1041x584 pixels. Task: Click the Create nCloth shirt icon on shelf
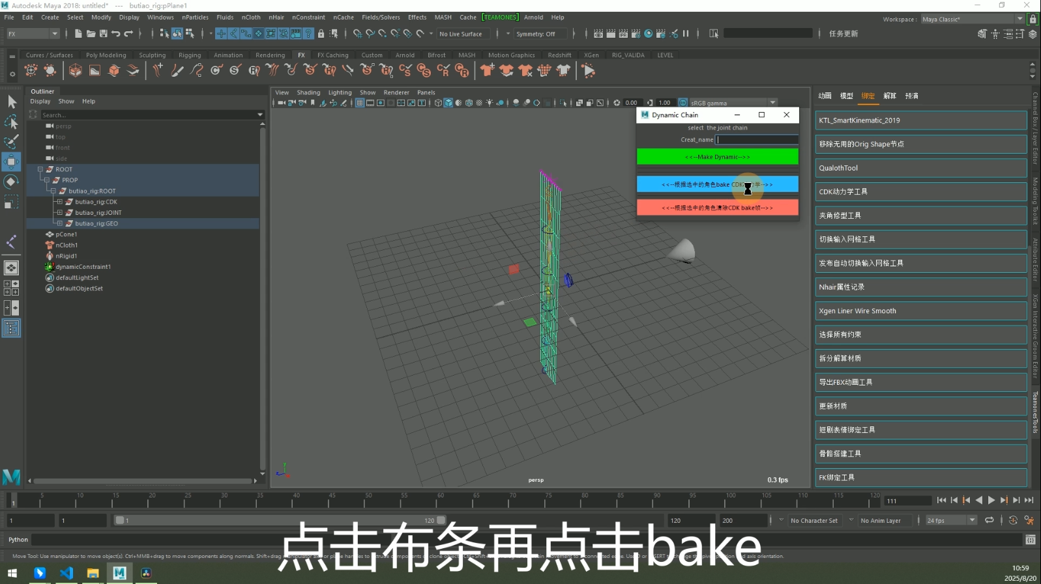[487, 70]
